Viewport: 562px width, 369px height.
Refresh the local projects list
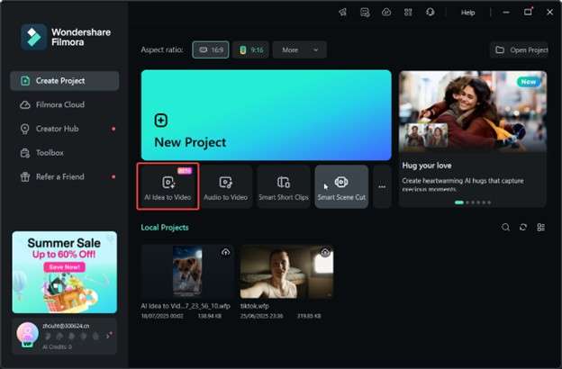pyautogui.click(x=523, y=227)
